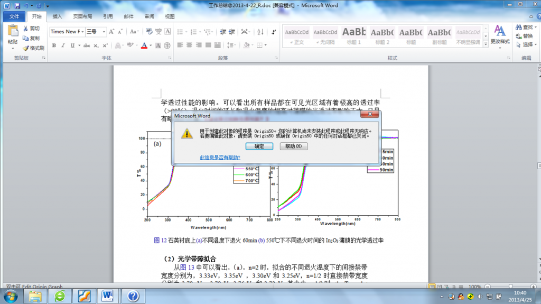
Task: Move the zoom slider handle
Action: tap(510, 287)
